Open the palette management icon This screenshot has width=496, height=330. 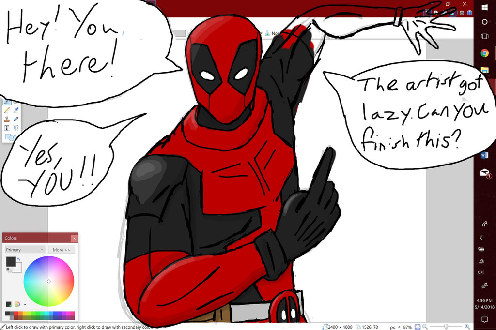(x=18, y=304)
